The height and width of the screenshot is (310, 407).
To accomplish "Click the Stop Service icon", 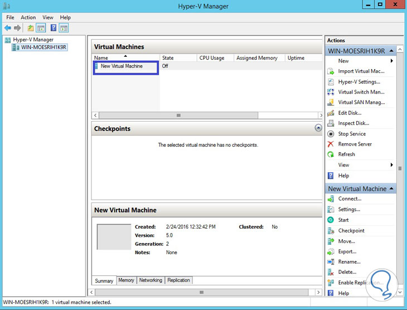I will 331,134.
